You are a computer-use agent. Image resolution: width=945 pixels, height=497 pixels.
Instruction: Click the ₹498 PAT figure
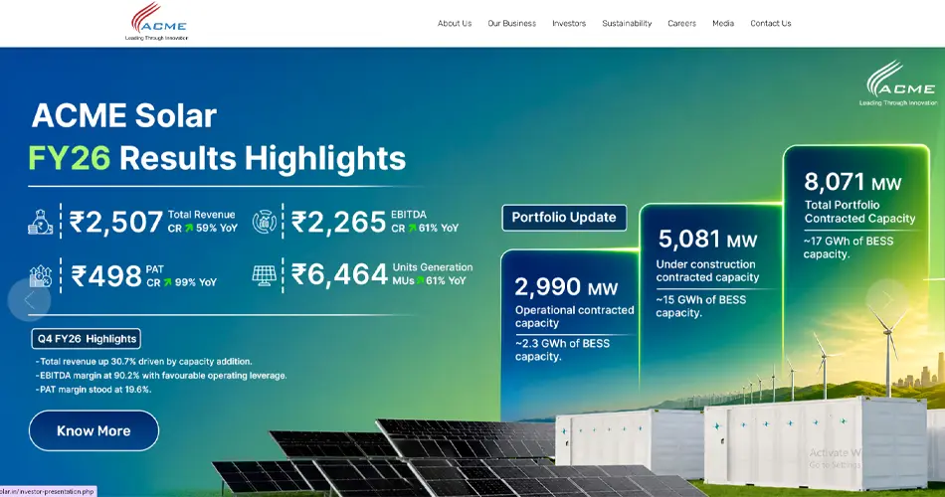click(x=106, y=276)
